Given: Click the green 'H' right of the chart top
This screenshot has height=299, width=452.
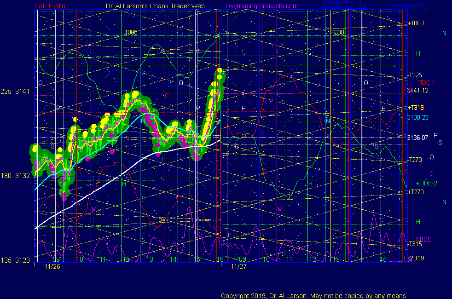Looking at the screenshot, I should click(x=418, y=53).
